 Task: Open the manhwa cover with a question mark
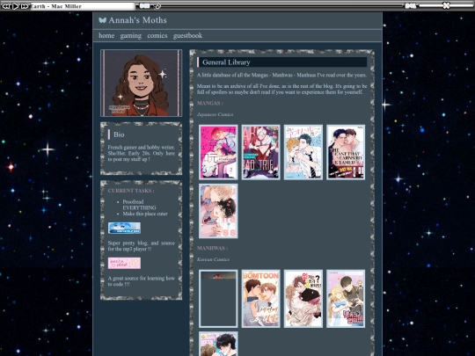pyautogui.click(x=303, y=299)
